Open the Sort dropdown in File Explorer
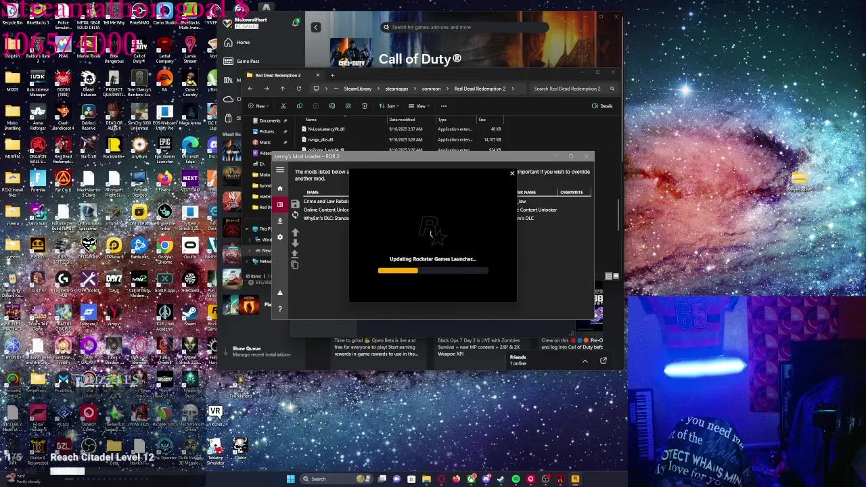This screenshot has width=866, height=487. point(390,106)
